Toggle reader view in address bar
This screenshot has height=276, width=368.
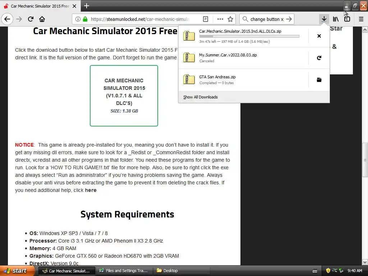point(205,19)
